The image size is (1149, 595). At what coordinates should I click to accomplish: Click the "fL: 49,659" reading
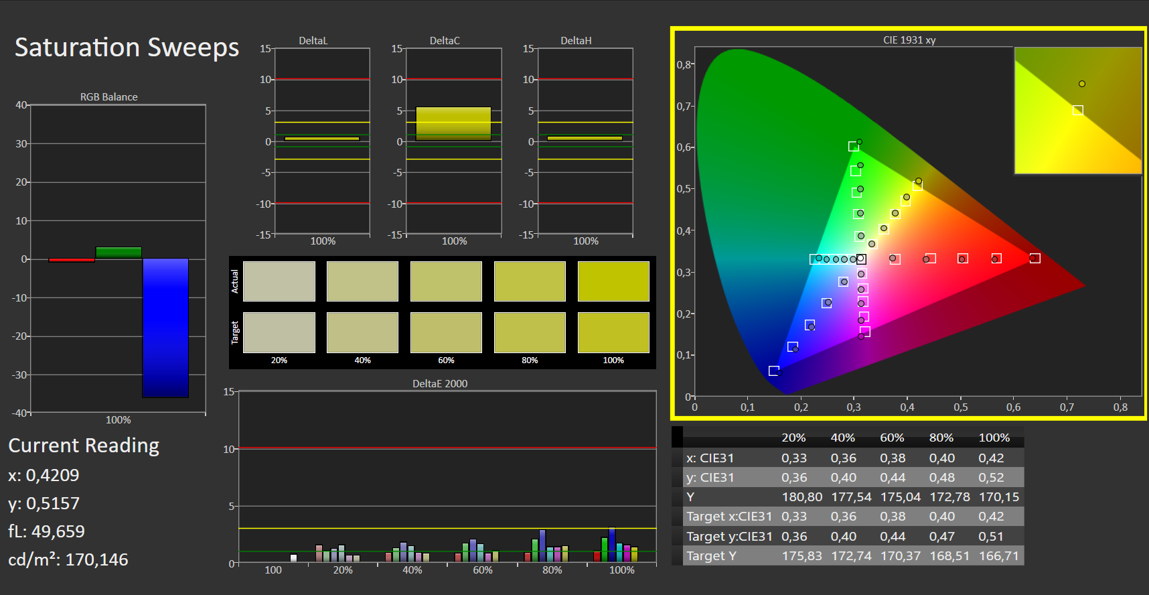[46, 531]
